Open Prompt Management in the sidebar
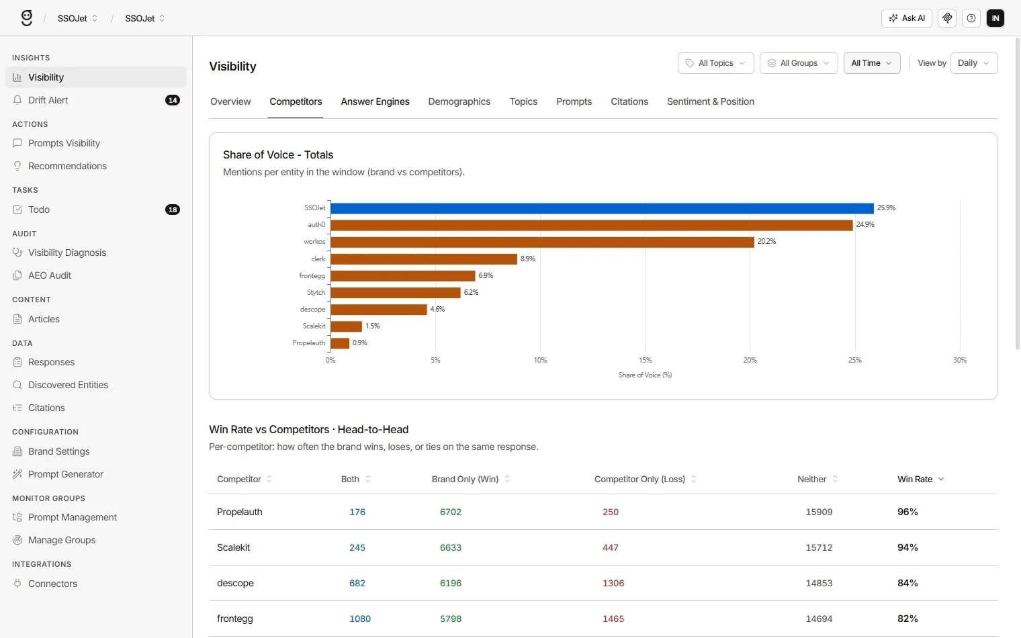This screenshot has height=638, width=1021. click(x=96, y=517)
